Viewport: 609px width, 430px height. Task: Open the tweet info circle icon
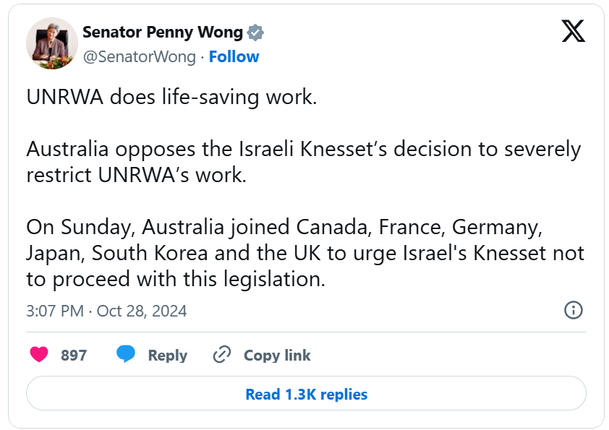(x=573, y=311)
